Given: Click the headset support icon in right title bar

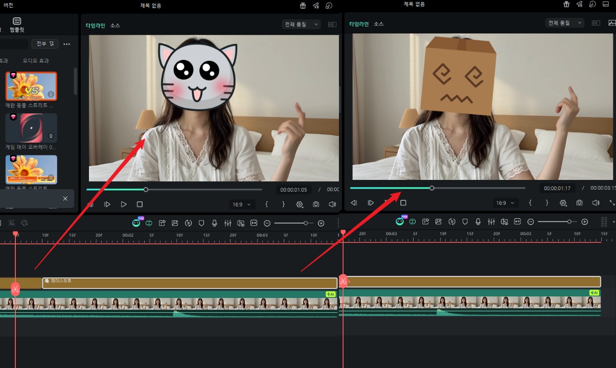Looking at the screenshot, I should pos(592,4).
